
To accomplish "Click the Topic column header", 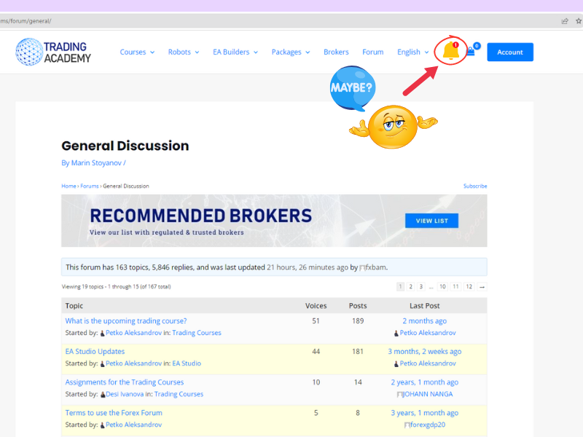I will coord(74,306).
